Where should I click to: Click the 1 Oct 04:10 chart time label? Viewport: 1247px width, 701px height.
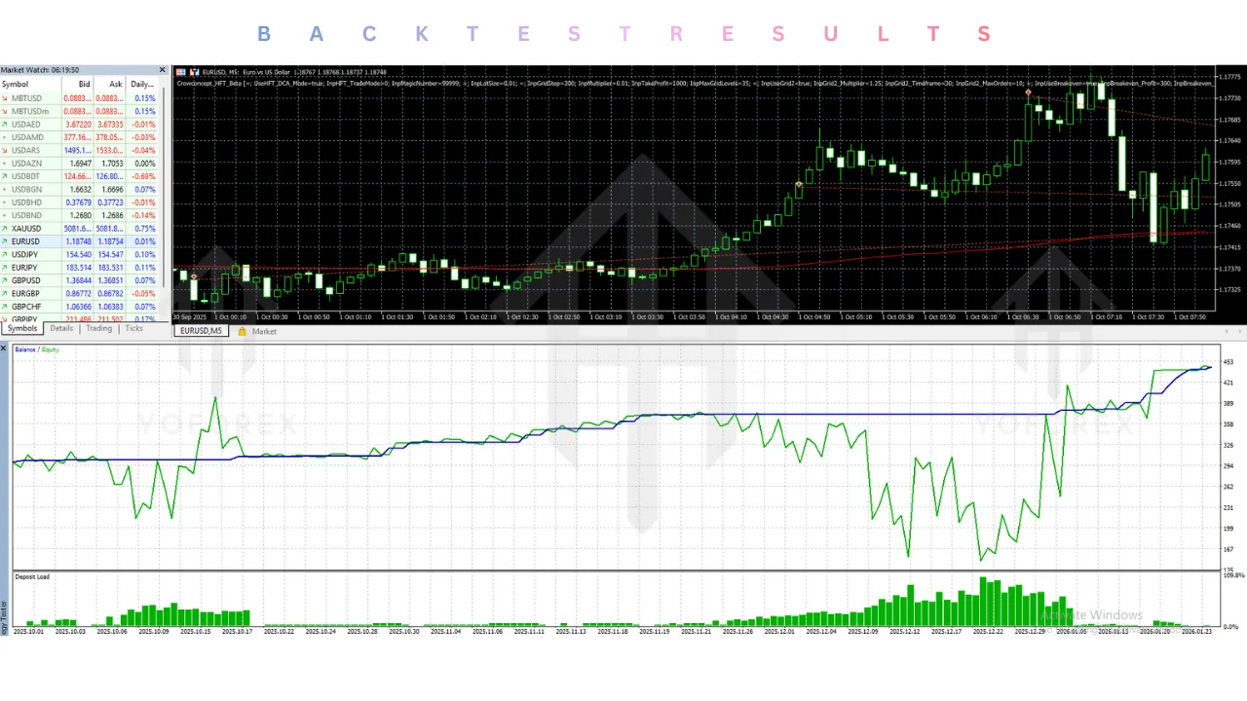click(x=733, y=316)
